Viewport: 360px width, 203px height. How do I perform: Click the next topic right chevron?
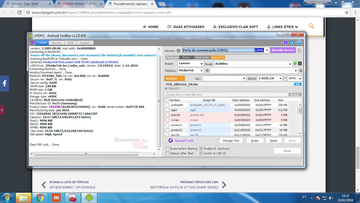tap(224, 185)
